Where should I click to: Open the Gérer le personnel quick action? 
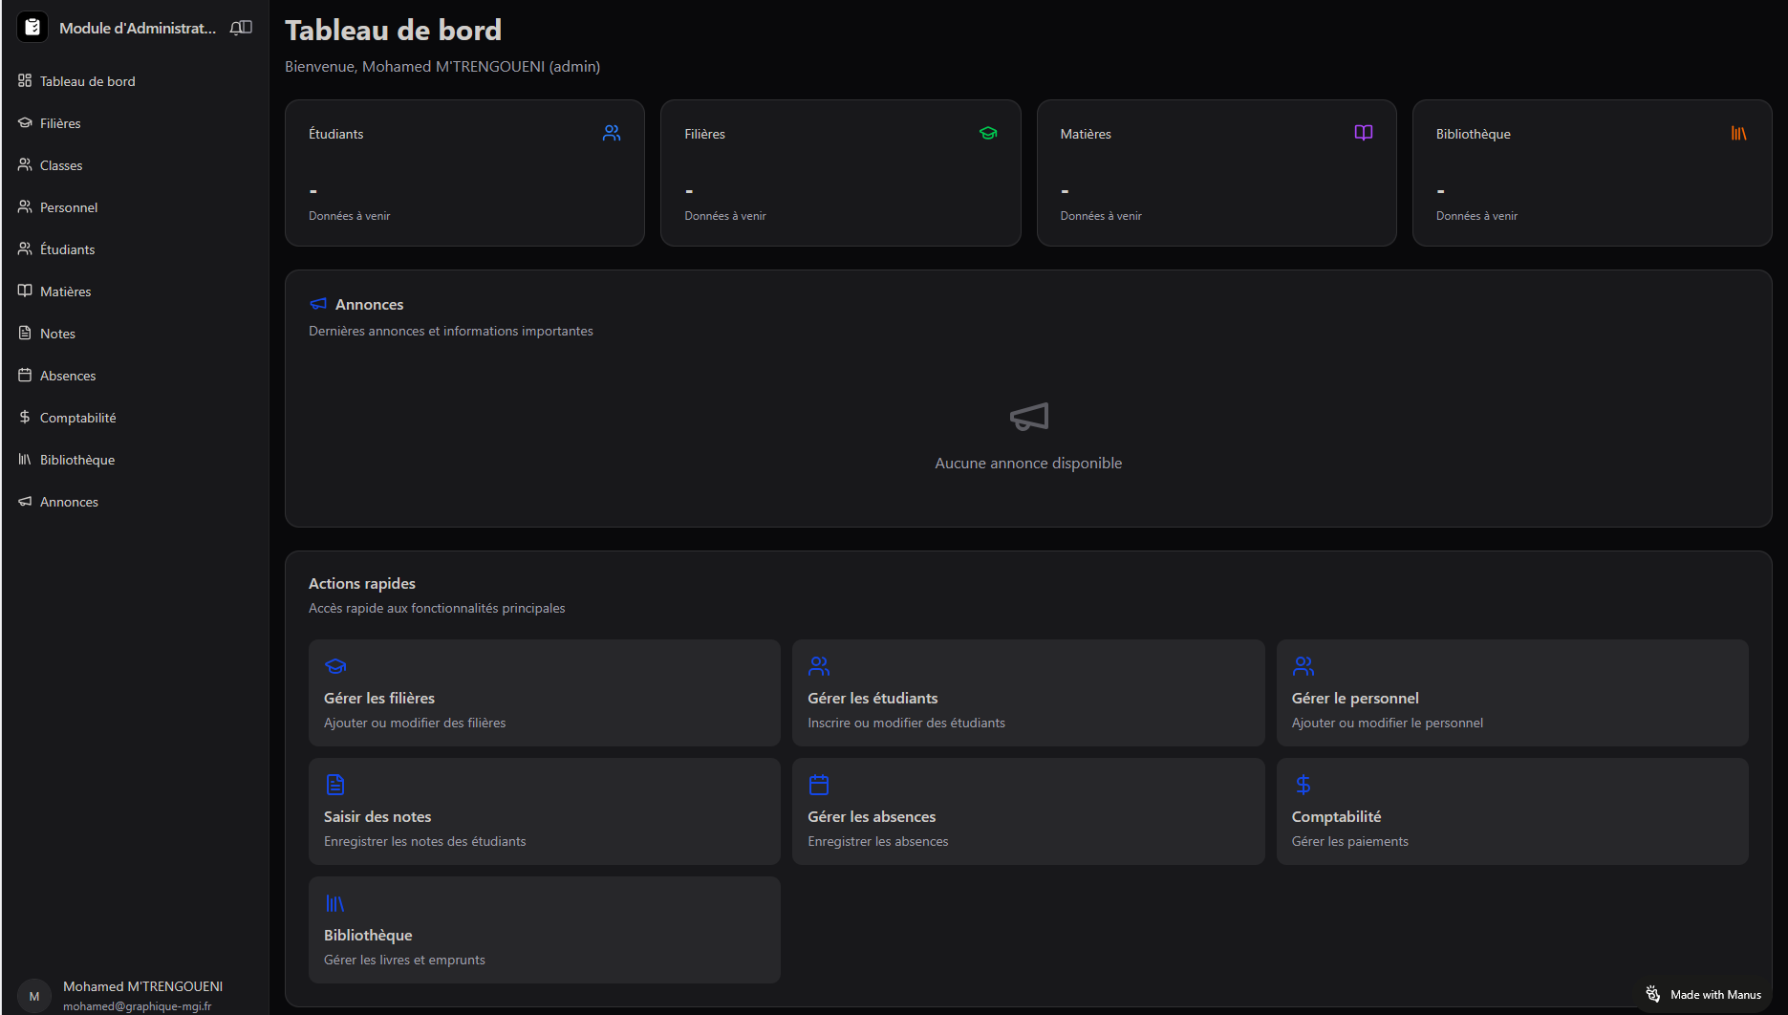[1512, 693]
